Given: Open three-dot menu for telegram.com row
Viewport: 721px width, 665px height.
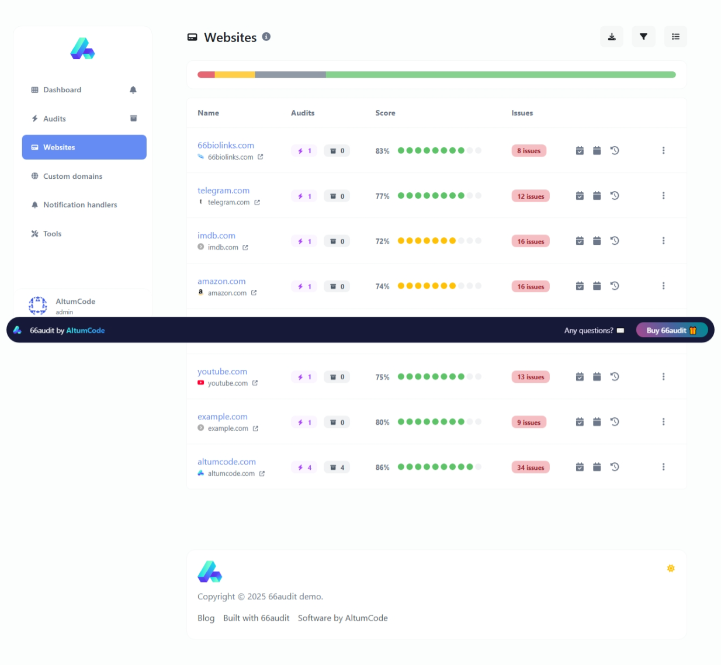Looking at the screenshot, I should click(x=663, y=196).
